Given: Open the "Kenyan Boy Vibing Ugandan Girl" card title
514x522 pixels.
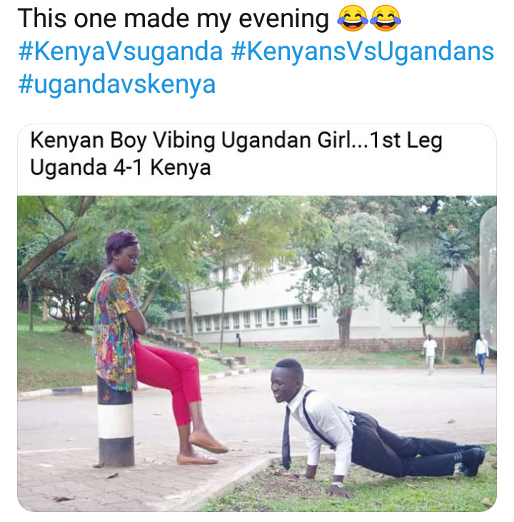Looking at the screenshot, I should [236, 141].
